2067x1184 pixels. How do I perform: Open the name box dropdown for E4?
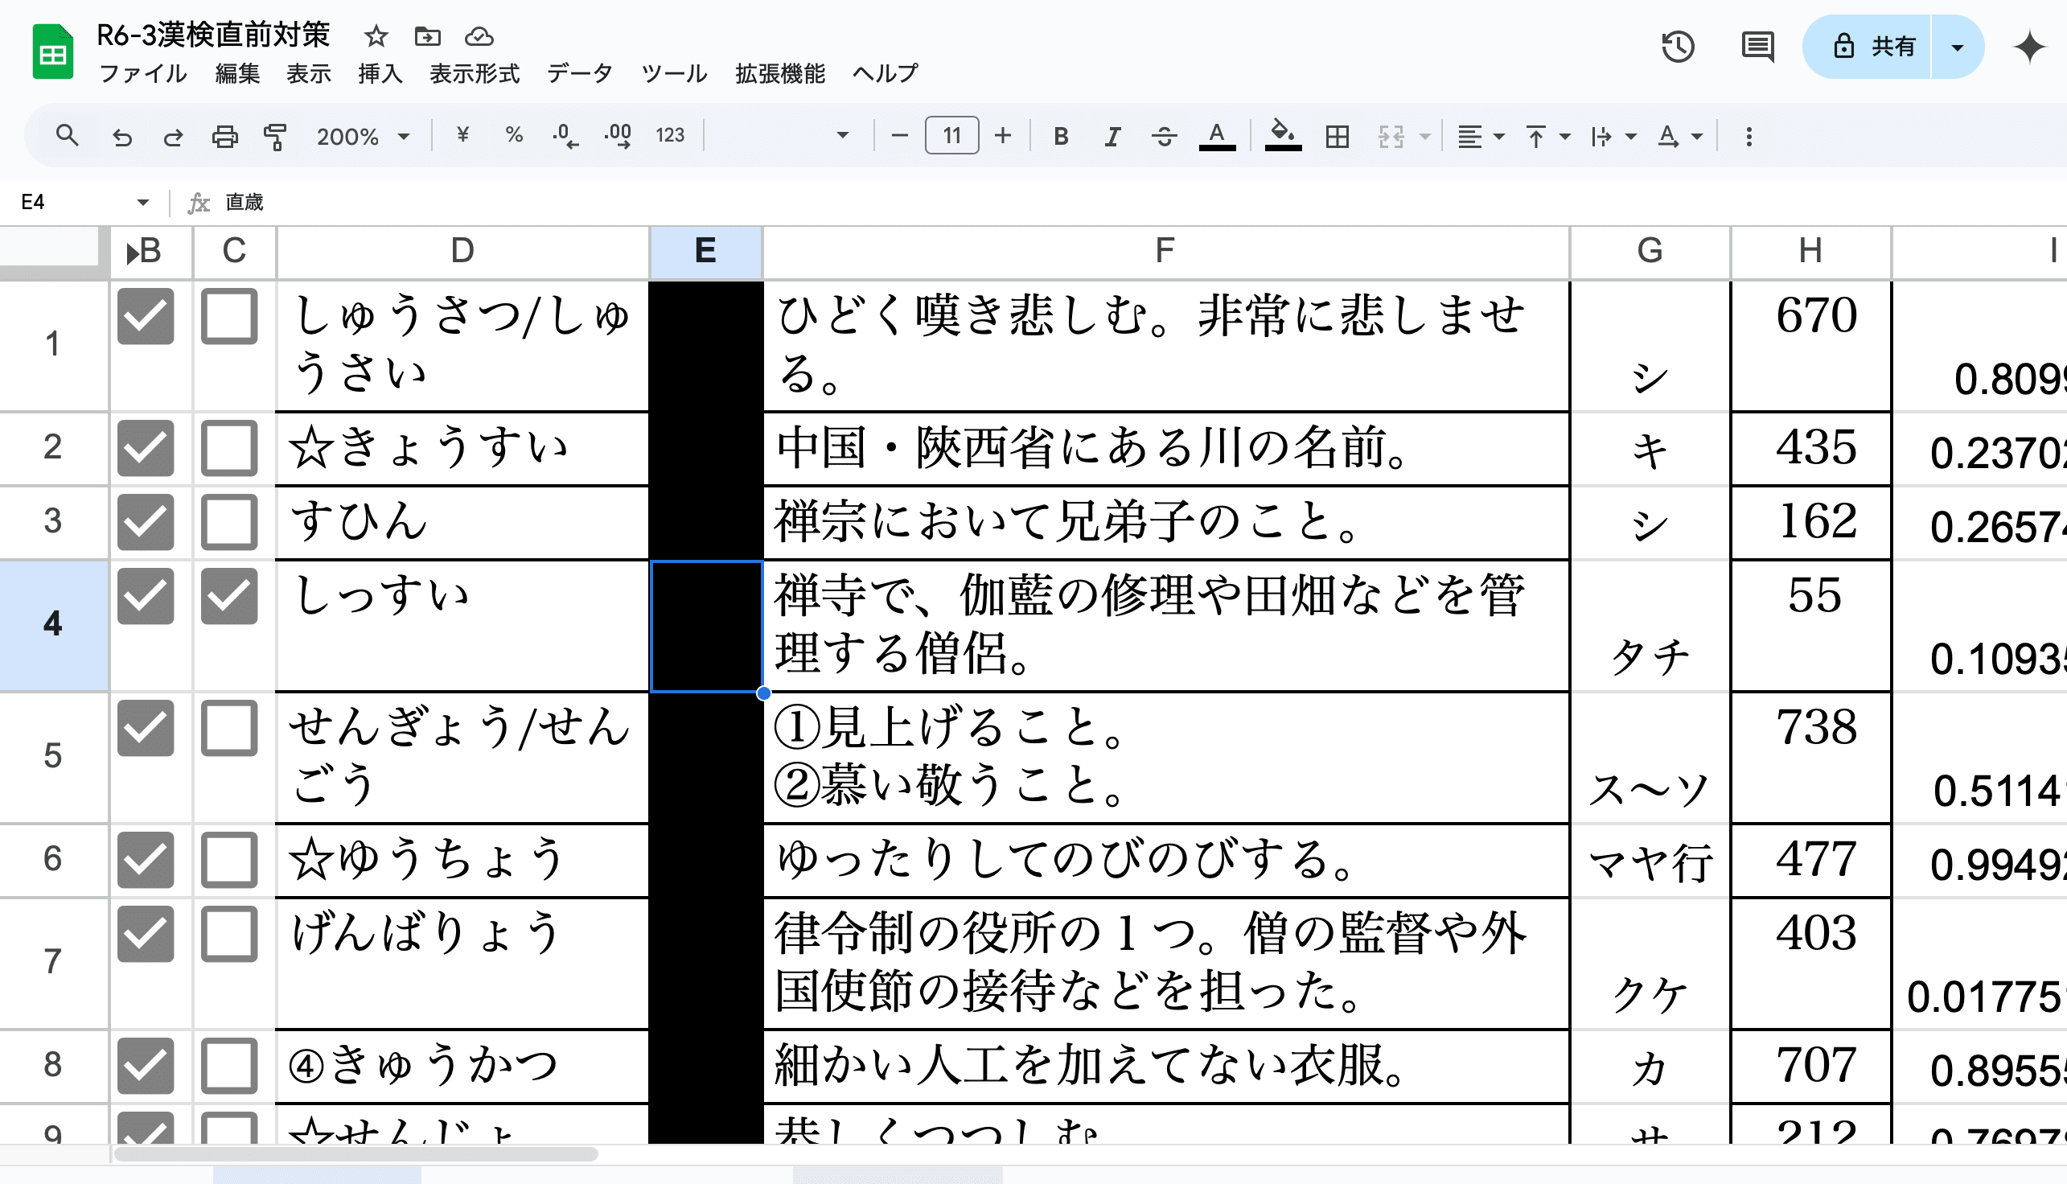pyautogui.click(x=143, y=202)
